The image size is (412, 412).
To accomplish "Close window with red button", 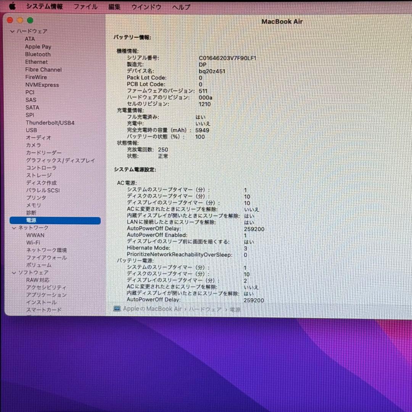I will [10, 20].
